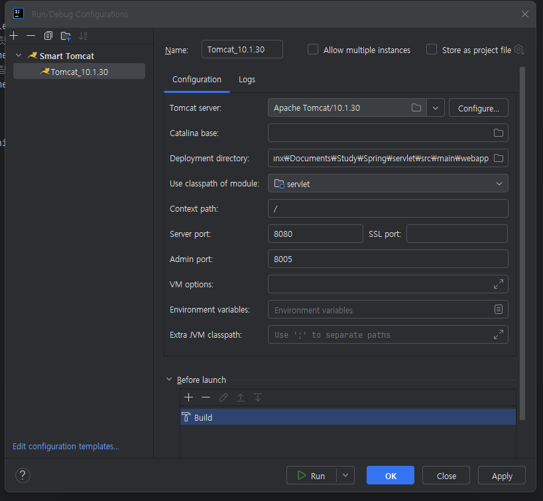Check Store as project file

click(432, 49)
